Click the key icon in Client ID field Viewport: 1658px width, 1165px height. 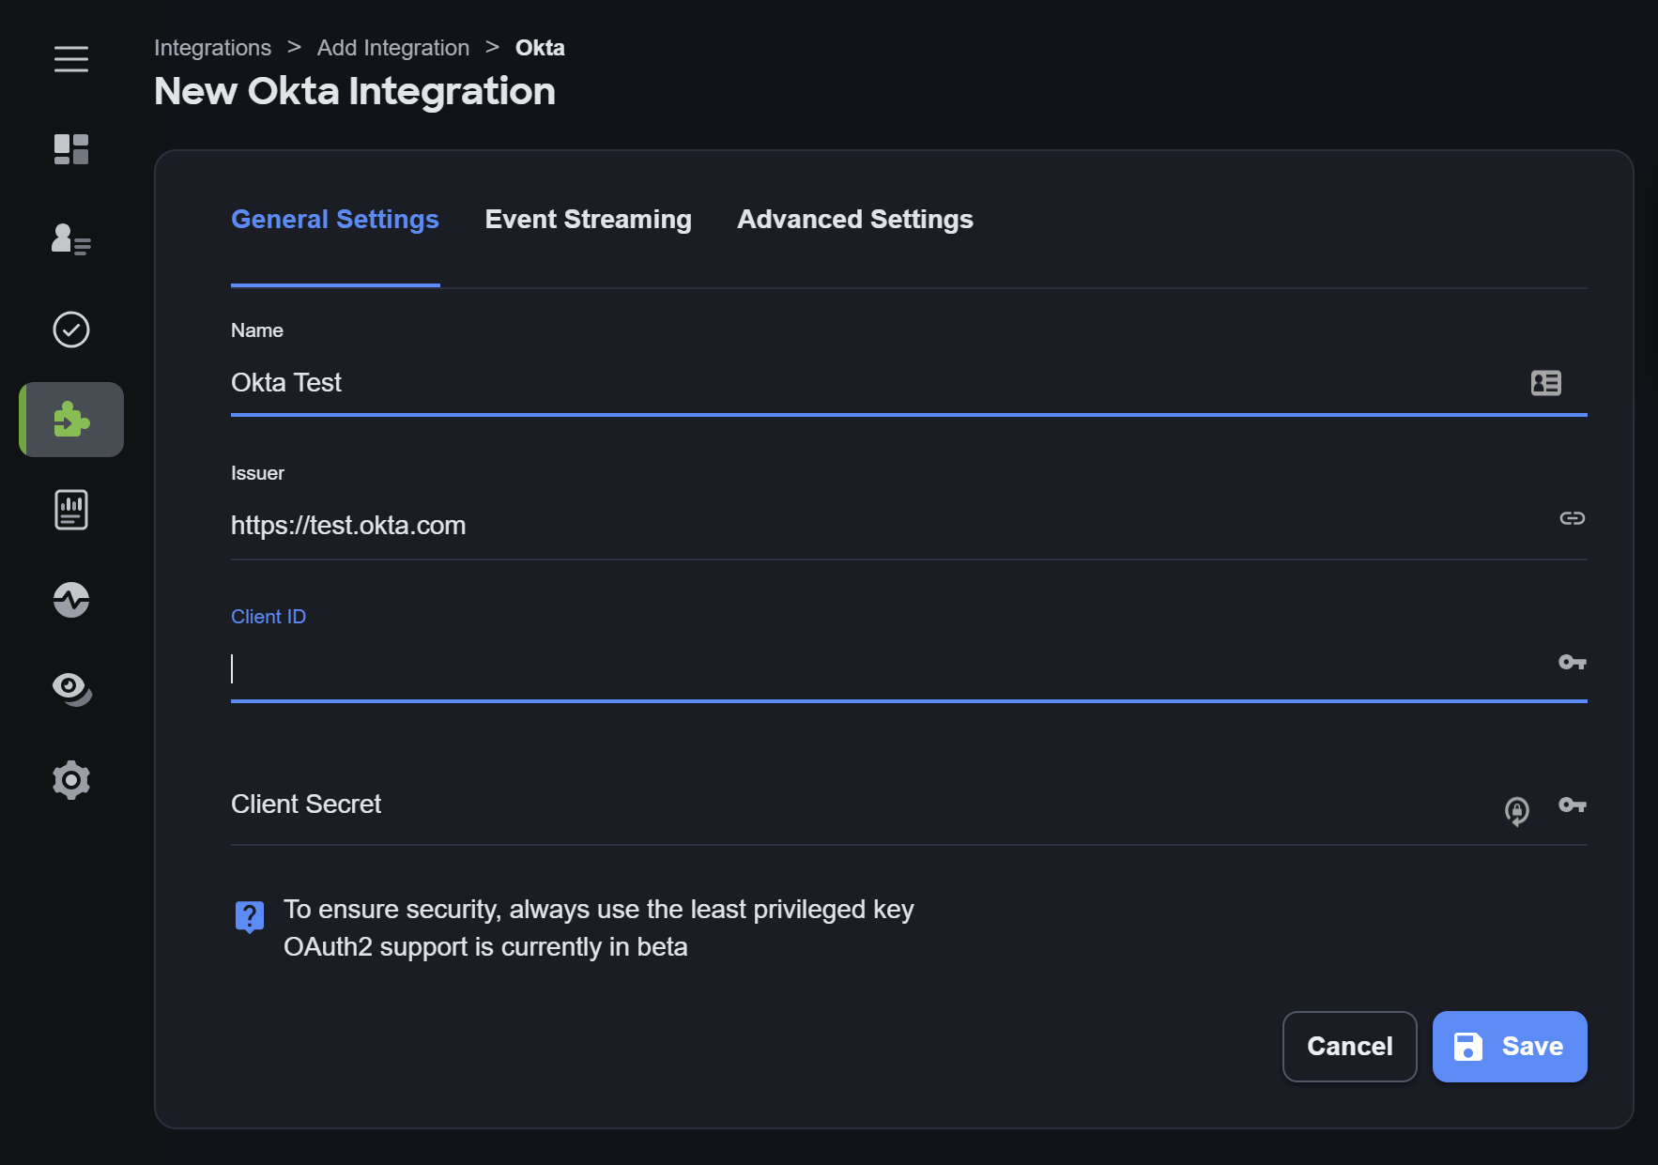tap(1572, 663)
